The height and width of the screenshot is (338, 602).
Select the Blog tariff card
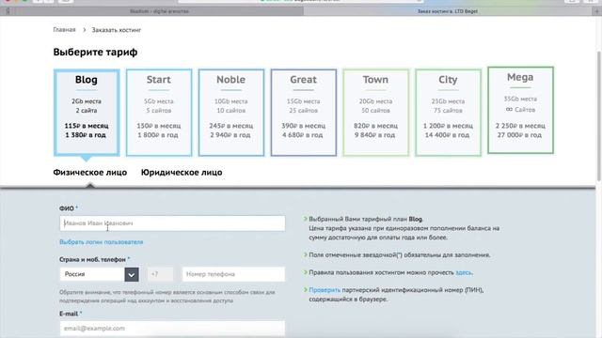tap(87, 113)
